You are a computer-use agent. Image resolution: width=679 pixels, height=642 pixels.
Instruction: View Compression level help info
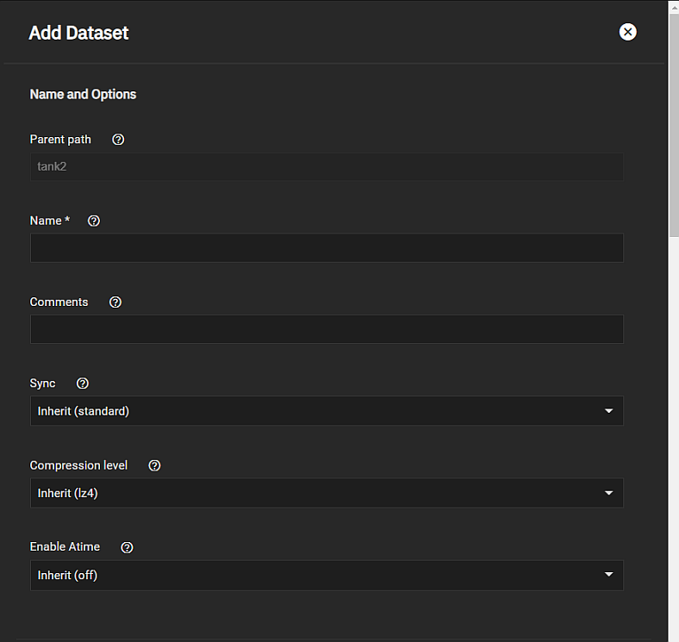[154, 465]
